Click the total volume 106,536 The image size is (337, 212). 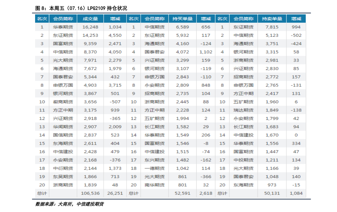point(90,193)
